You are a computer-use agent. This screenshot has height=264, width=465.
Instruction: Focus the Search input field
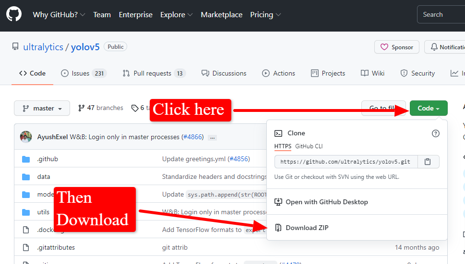441,14
